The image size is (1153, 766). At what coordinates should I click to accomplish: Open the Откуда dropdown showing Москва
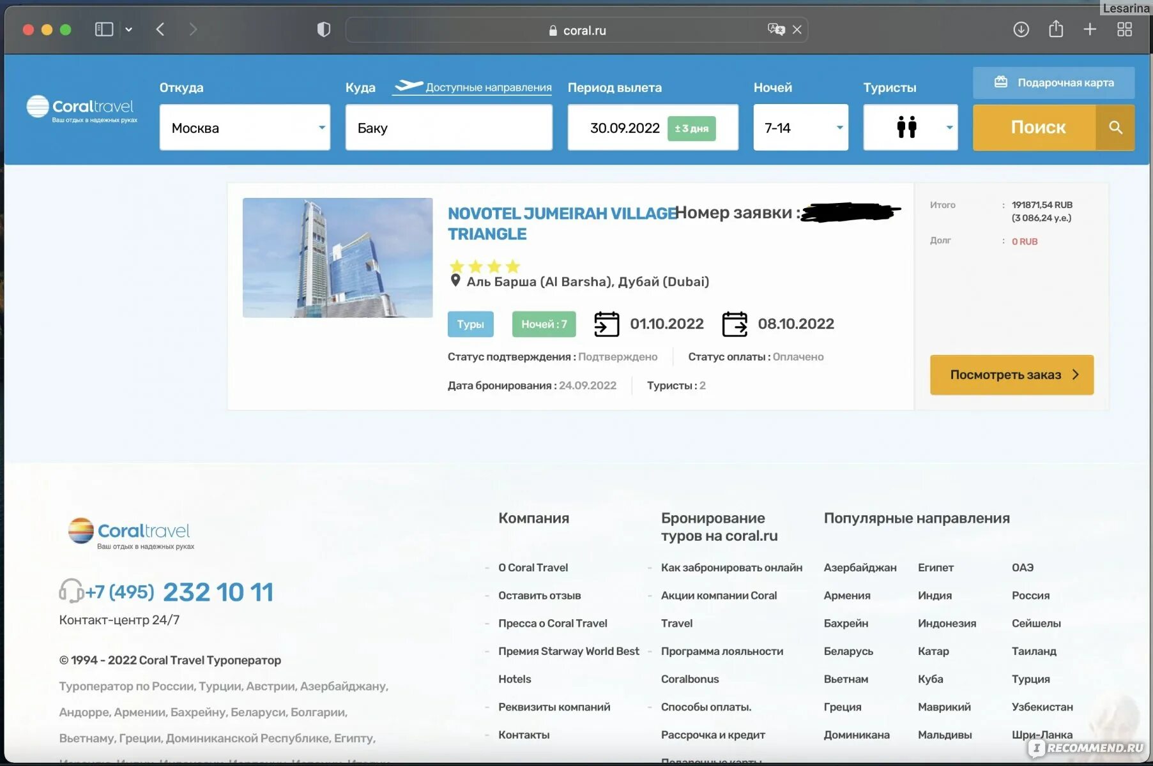click(x=245, y=128)
